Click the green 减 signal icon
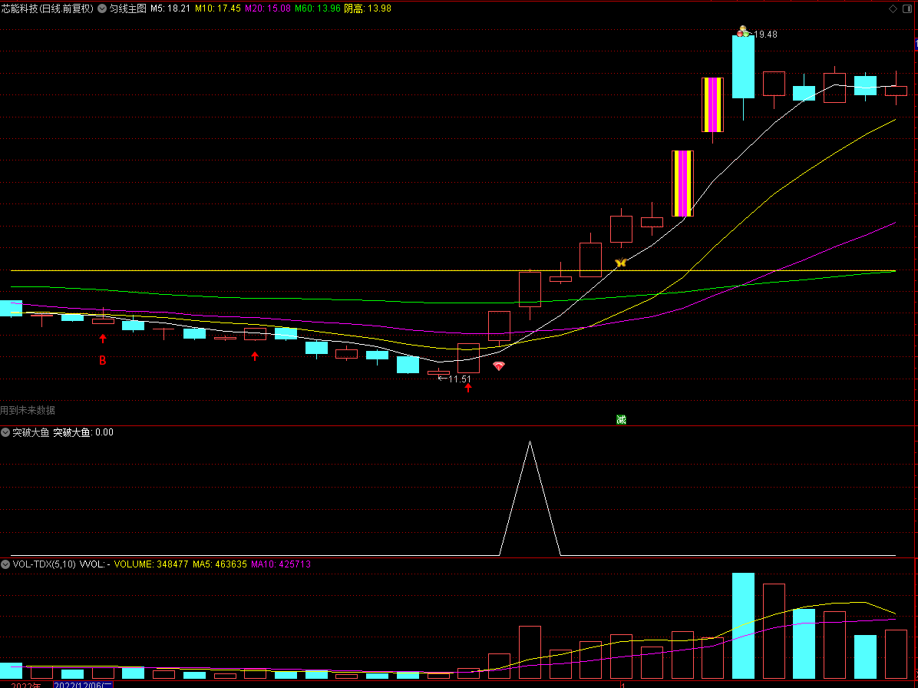 pyautogui.click(x=621, y=419)
